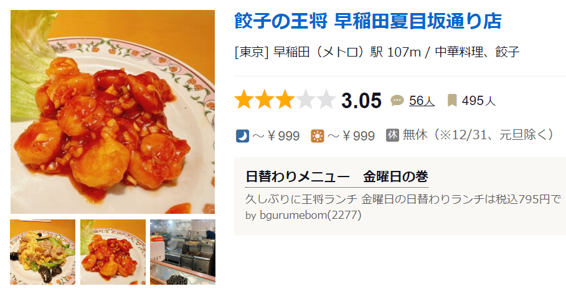The image size is (566, 294).
Task: Open the 56人 reviews link
Action: (422, 101)
